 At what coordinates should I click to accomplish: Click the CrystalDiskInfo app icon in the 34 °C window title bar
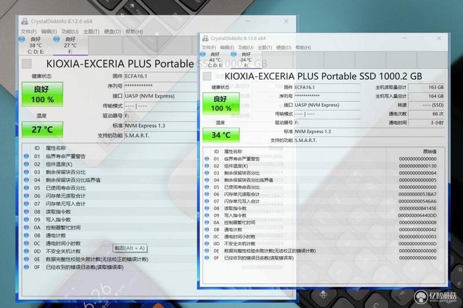205,38
